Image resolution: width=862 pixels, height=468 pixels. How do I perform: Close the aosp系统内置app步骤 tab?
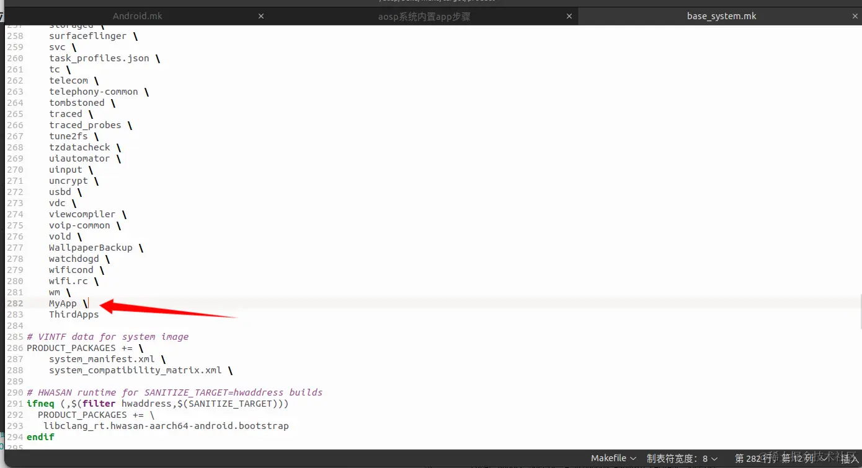pyautogui.click(x=570, y=16)
